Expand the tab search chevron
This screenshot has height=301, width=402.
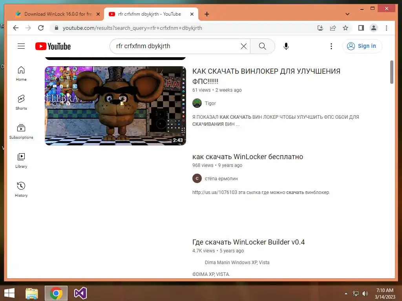tap(347, 14)
